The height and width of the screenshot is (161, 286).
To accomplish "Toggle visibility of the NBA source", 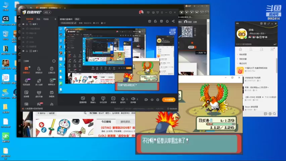I will [23, 38].
